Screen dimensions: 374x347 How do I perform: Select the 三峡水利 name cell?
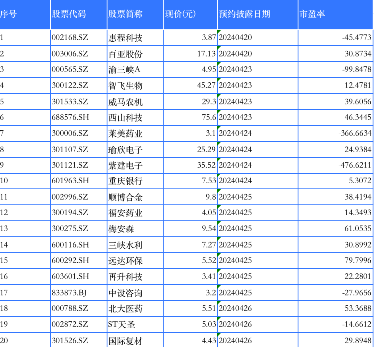tap(135, 245)
